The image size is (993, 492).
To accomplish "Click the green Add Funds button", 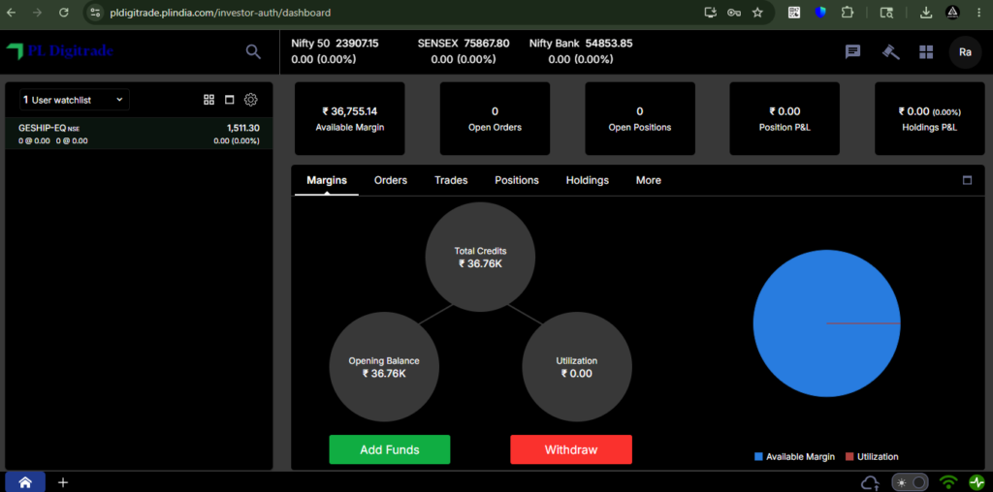I will tap(390, 449).
